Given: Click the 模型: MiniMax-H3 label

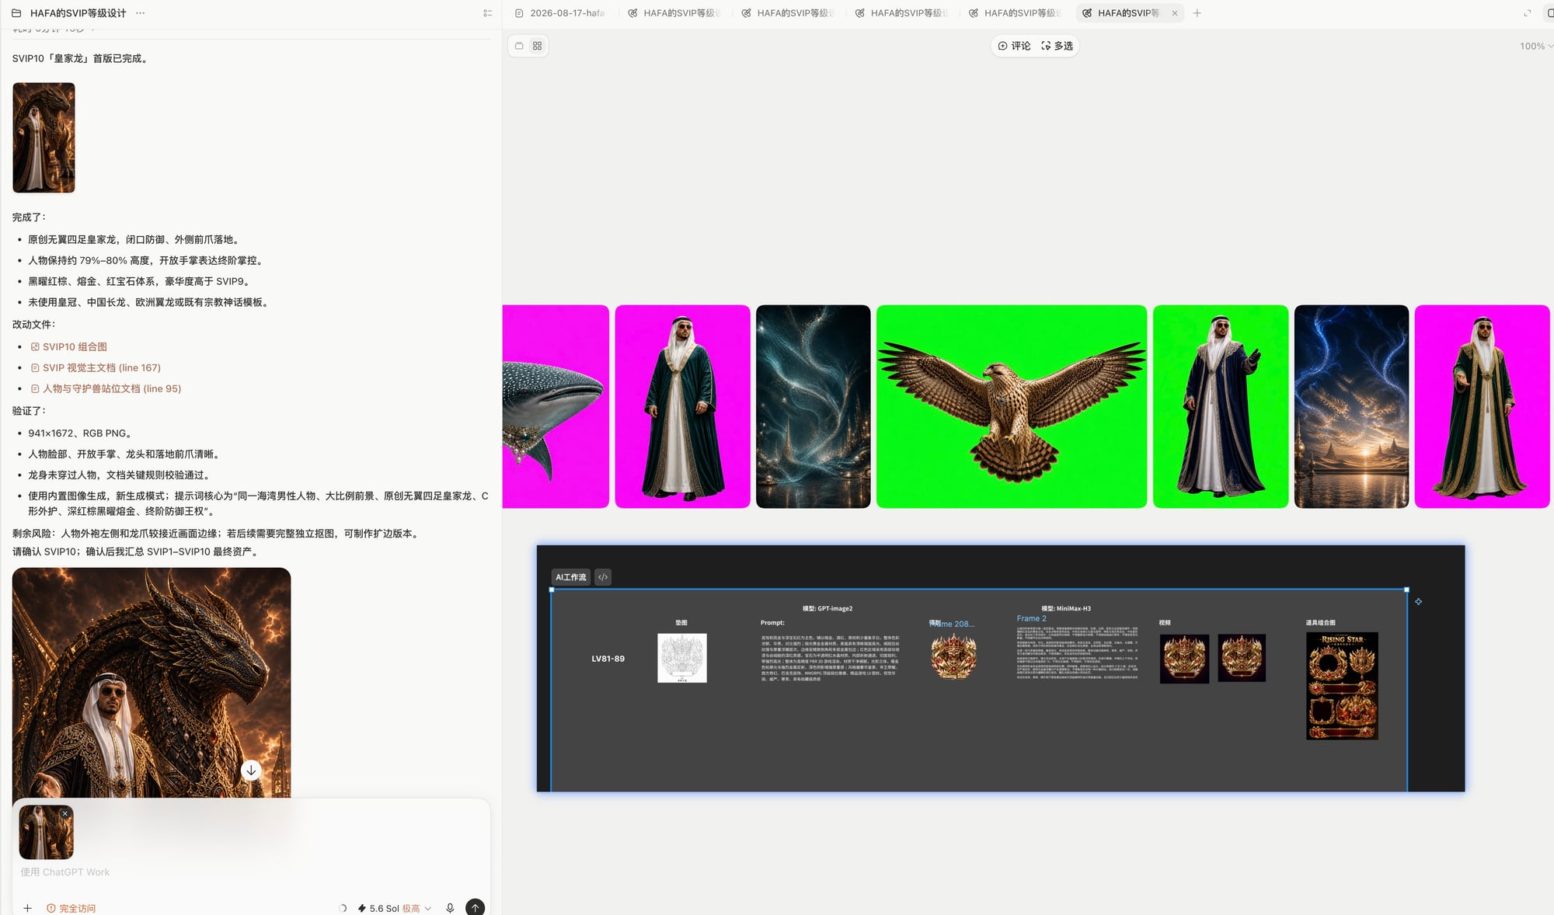Looking at the screenshot, I should coord(1066,608).
